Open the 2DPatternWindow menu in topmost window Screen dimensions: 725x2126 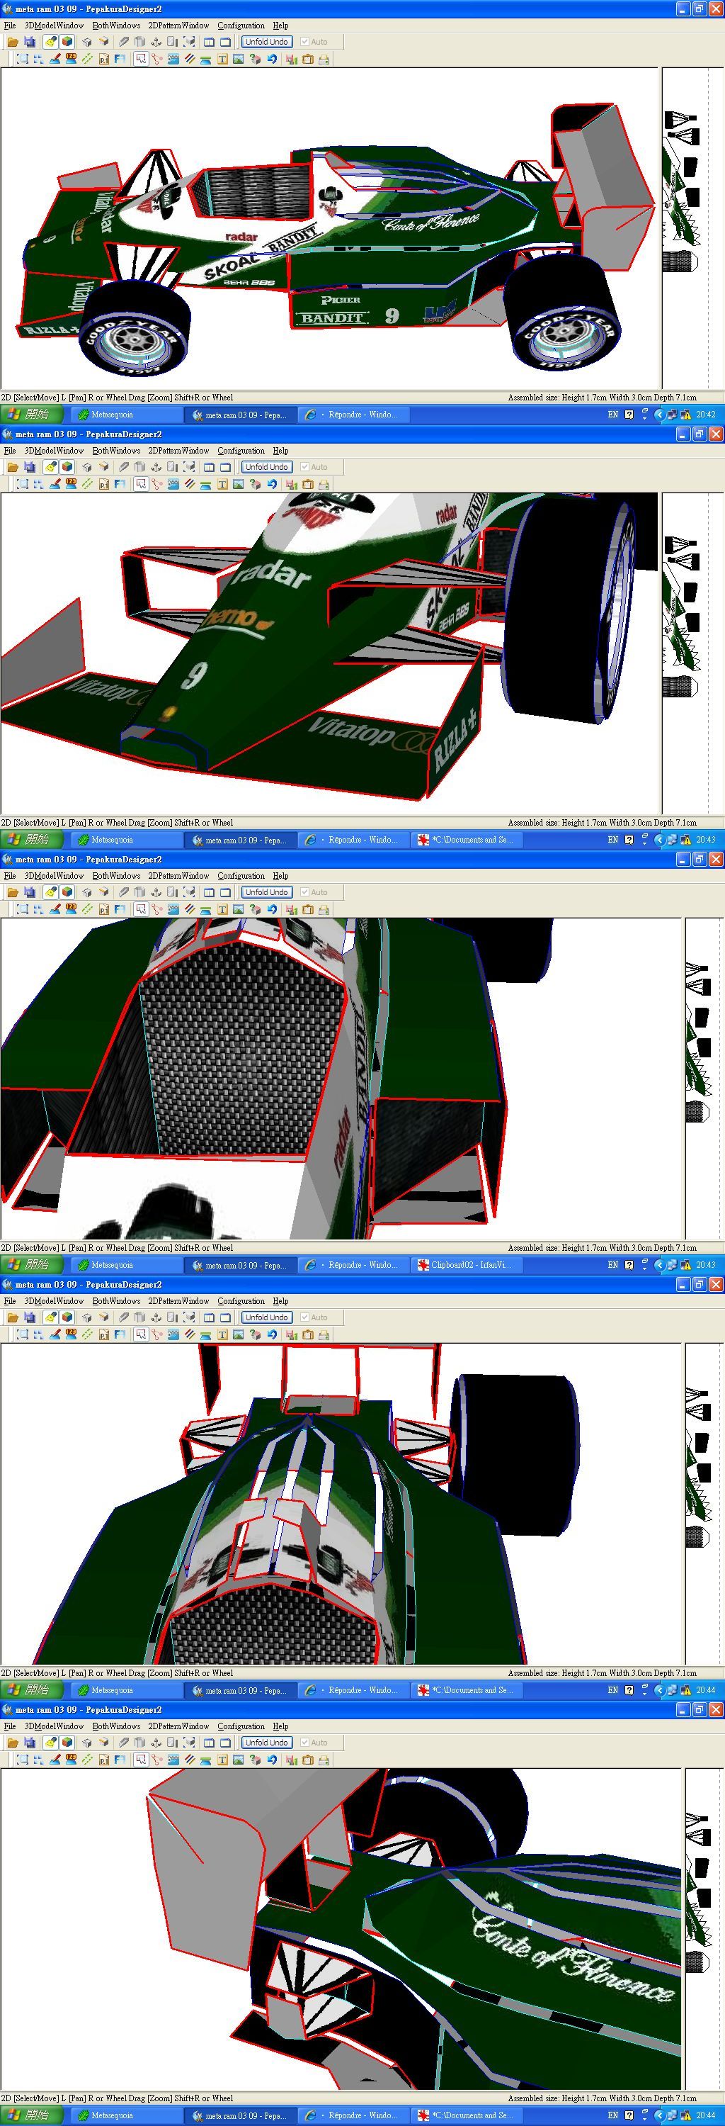pyautogui.click(x=178, y=26)
